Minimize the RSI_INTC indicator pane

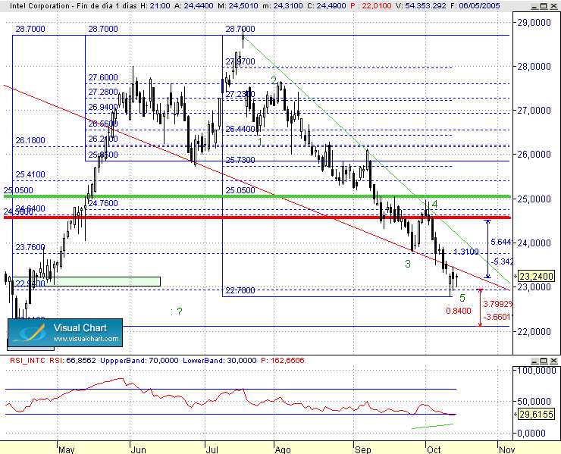(534, 361)
